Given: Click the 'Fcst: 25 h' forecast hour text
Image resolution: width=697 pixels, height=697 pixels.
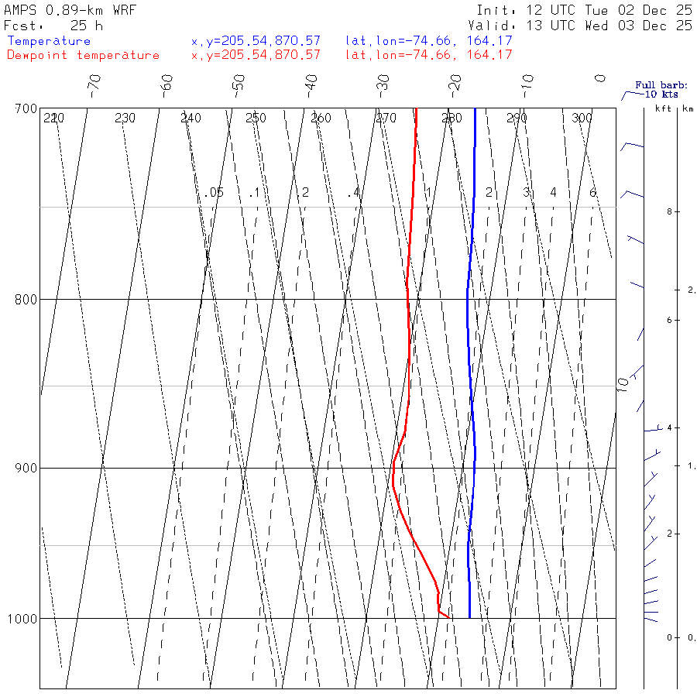Looking at the screenshot, I should (x=53, y=26).
